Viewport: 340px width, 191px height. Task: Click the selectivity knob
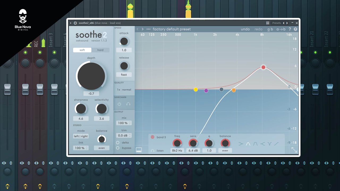coord(101,109)
